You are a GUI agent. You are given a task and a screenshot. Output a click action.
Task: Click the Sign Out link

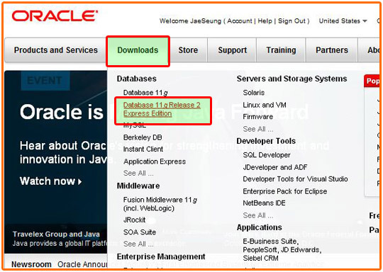[x=292, y=21]
